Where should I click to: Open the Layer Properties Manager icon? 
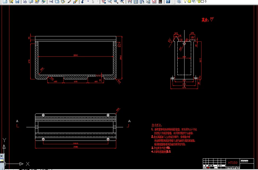(179, 2)
